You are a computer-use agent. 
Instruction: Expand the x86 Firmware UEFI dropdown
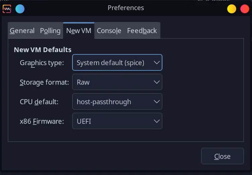point(117,121)
